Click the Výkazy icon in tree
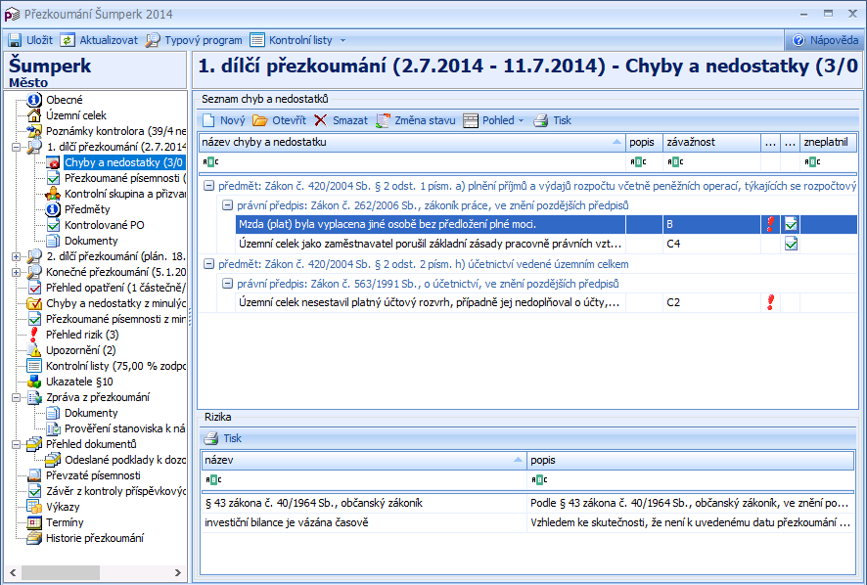This screenshot has width=867, height=585. 34,507
